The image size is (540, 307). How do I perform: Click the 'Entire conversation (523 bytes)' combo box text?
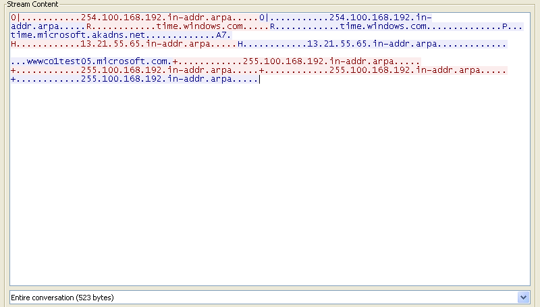point(62,297)
